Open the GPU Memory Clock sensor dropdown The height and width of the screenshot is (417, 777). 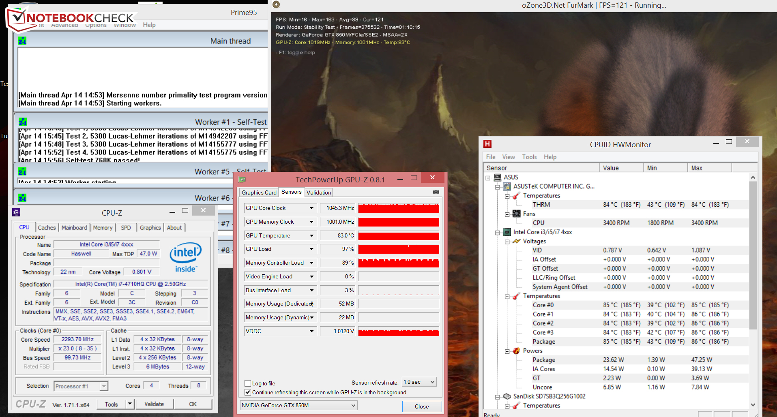pos(311,222)
